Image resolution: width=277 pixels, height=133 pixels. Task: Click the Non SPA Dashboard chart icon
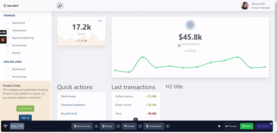click(x=8, y=69)
